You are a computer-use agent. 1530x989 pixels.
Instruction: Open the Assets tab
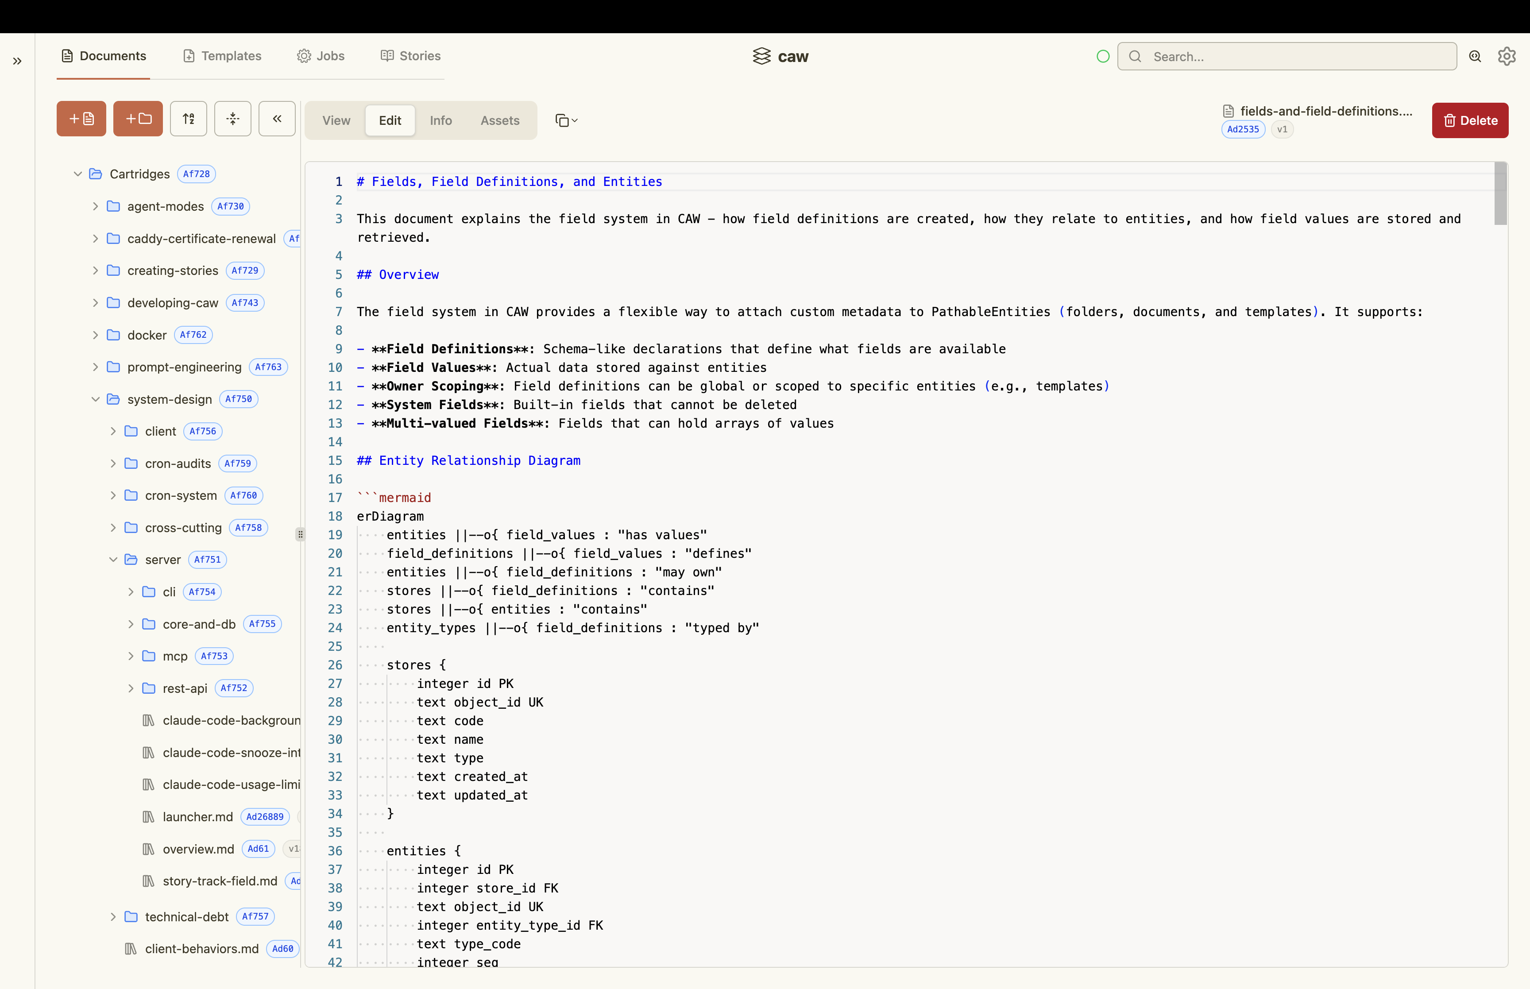click(x=499, y=121)
